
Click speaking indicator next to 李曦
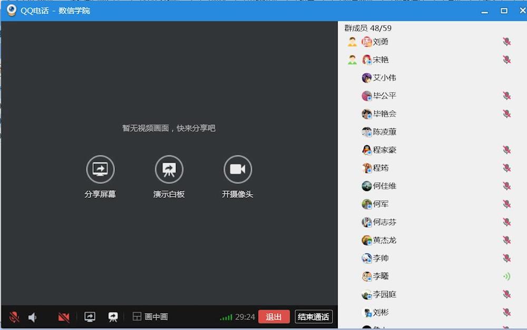(x=506, y=276)
